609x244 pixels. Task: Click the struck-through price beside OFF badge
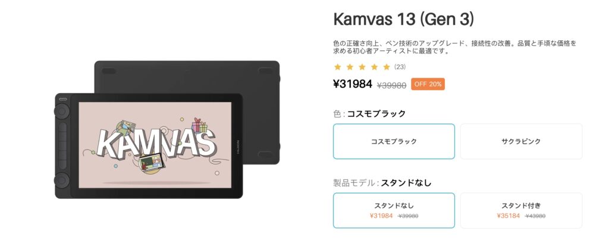tap(391, 85)
